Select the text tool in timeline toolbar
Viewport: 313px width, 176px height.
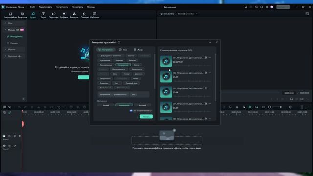pos(58,107)
